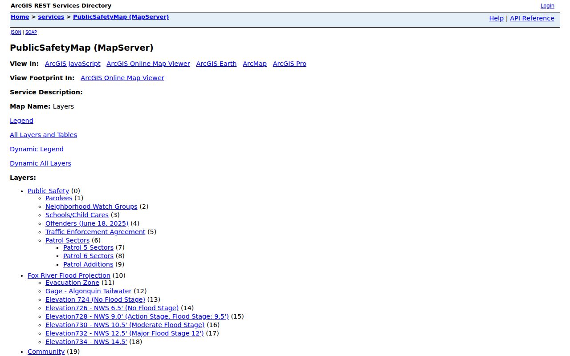This screenshot has height=356, width=570.
Task: Open Fox River Flood Projection layer group
Action: click(x=69, y=275)
